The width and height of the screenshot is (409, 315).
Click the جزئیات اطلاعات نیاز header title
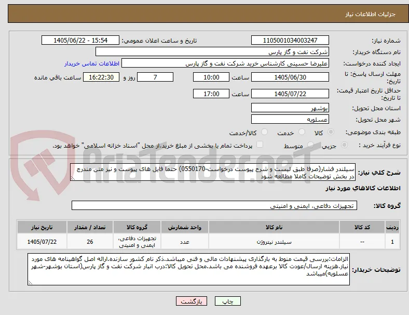(370, 14)
